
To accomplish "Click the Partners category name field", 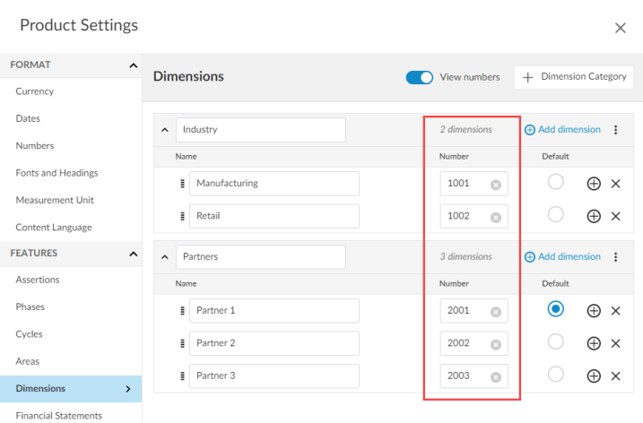I will click(x=260, y=257).
